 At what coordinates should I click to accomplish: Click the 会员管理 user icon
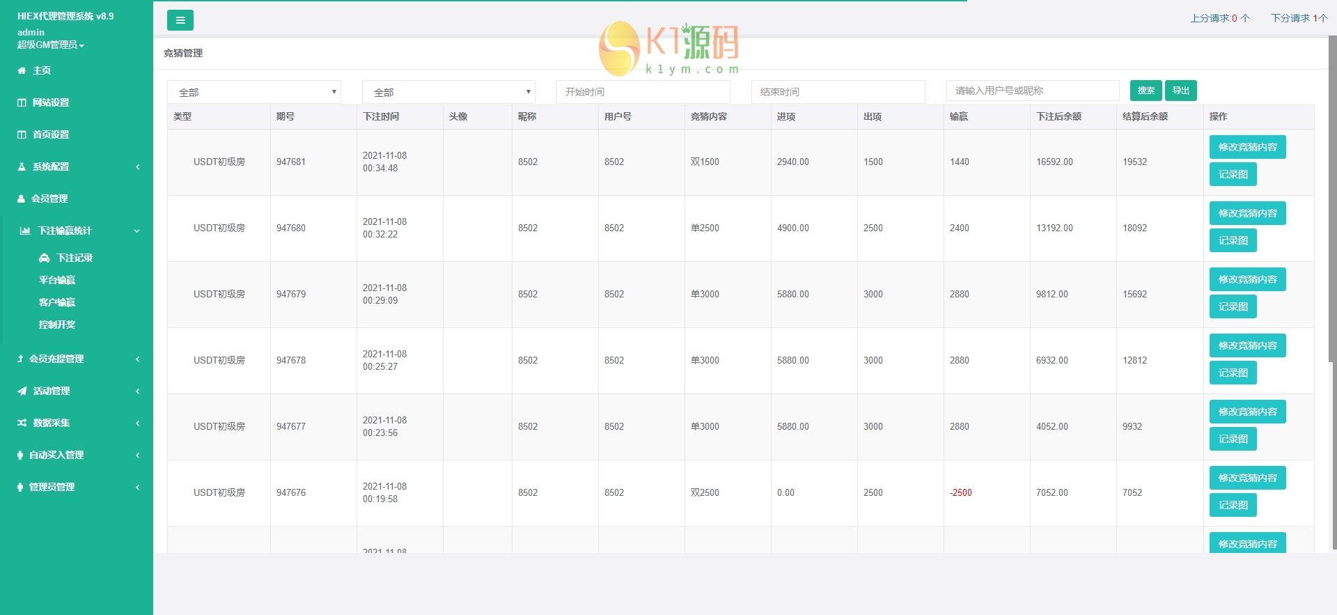[21, 198]
